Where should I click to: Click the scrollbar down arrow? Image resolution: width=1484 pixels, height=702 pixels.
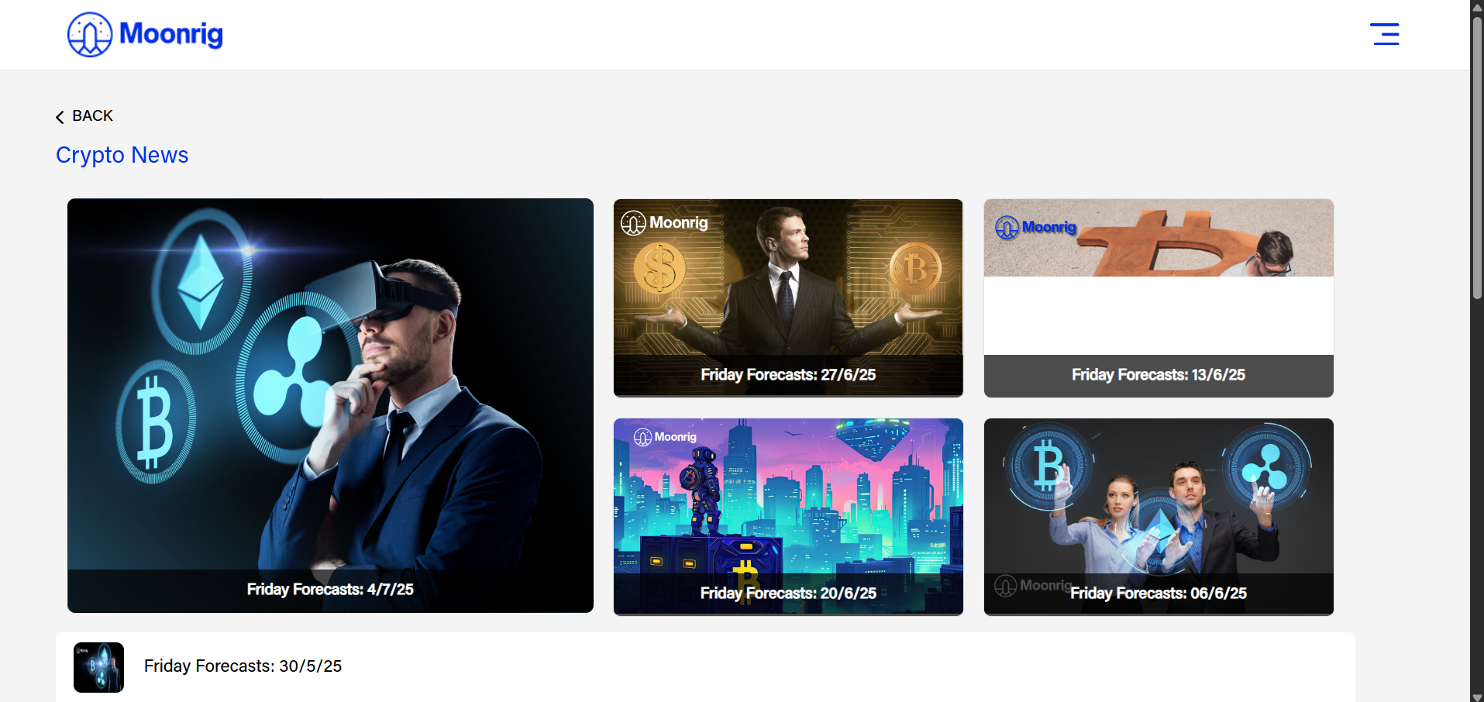(1477, 697)
